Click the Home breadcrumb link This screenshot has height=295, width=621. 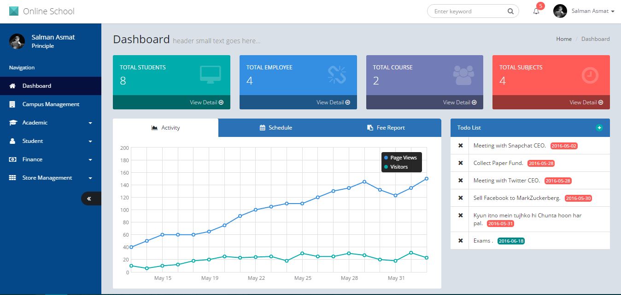tap(563, 39)
